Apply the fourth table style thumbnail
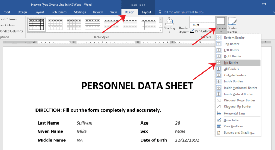This screenshot has width=275, height=150. coord(92,25)
